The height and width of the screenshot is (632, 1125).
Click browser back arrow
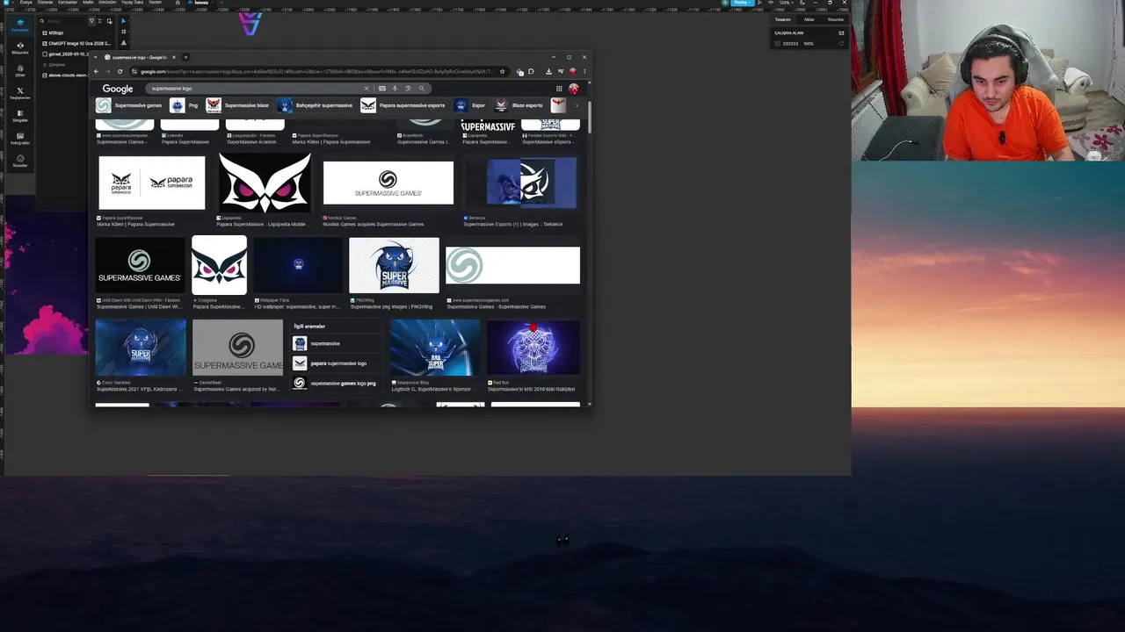pos(96,71)
